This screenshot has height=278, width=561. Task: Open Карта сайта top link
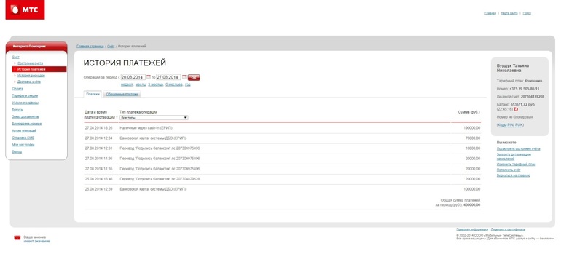click(x=509, y=13)
